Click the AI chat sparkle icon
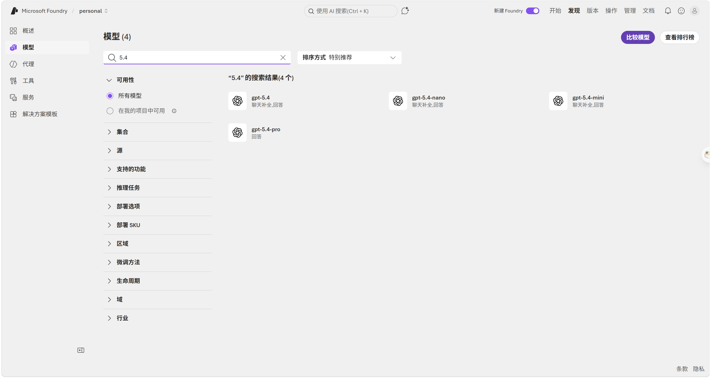The image size is (711, 378). (x=405, y=11)
